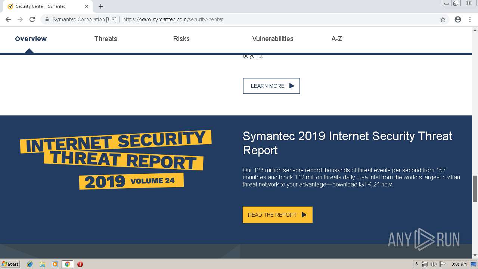This screenshot has width=478, height=269.
Task: Switch to the Threats tab
Action: tap(106, 39)
